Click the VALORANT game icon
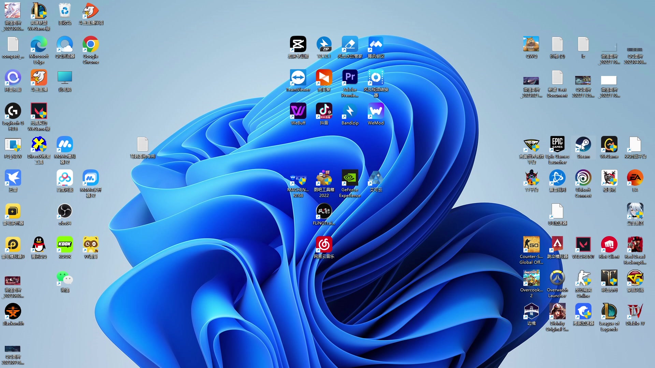This screenshot has height=368, width=655. coord(583,245)
